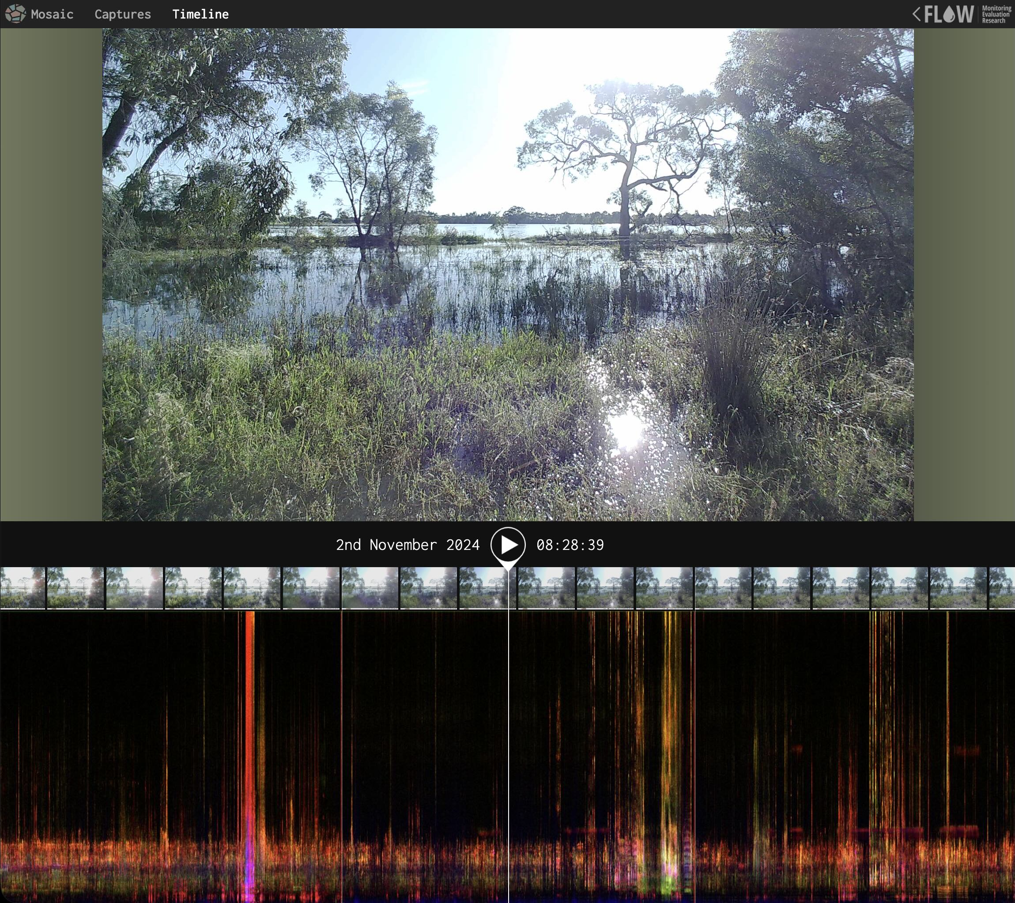Select the Timeline tab
The height and width of the screenshot is (903, 1015).
[200, 15]
